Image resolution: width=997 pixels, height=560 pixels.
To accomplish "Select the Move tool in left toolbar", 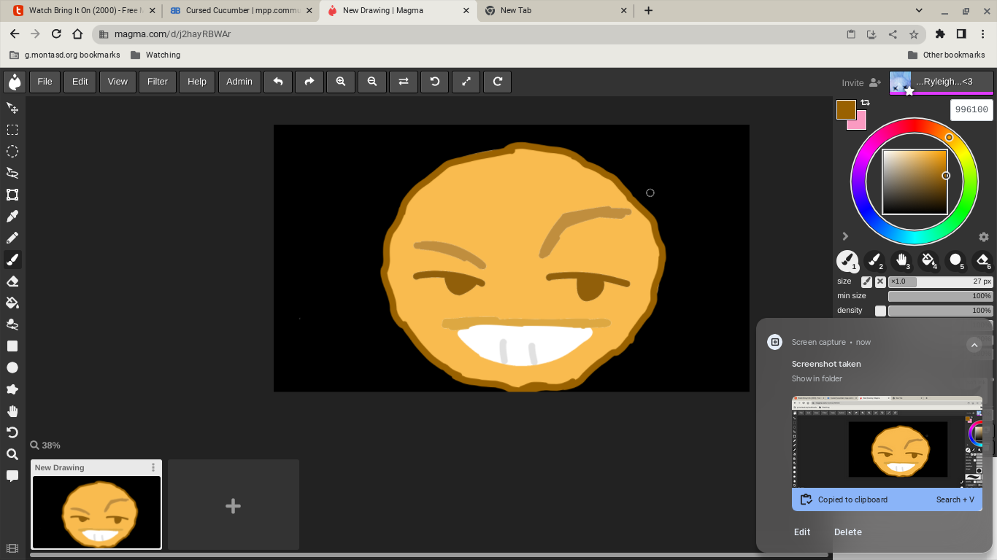I will coord(12,108).
